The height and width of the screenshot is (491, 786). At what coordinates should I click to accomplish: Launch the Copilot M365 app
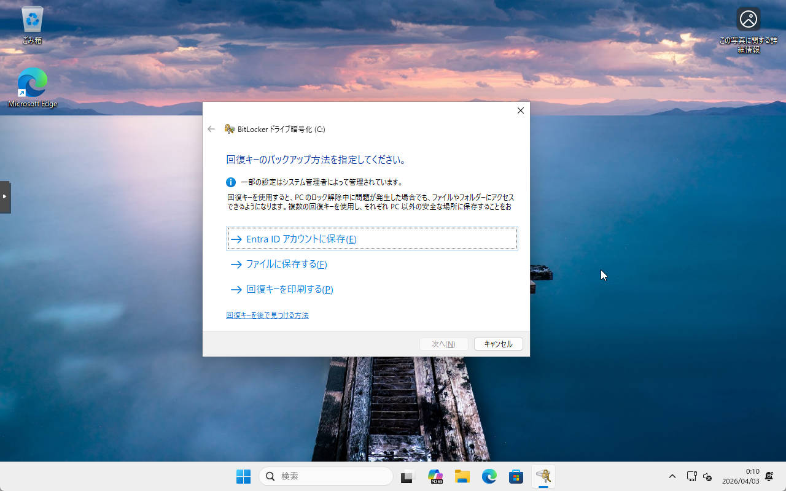pyautogui.click(x=435, y=476)
